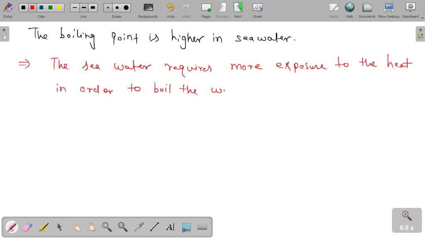The image size is (425, 239).
Task: Choose the straight line drawing tool
Action: [154, 227]
